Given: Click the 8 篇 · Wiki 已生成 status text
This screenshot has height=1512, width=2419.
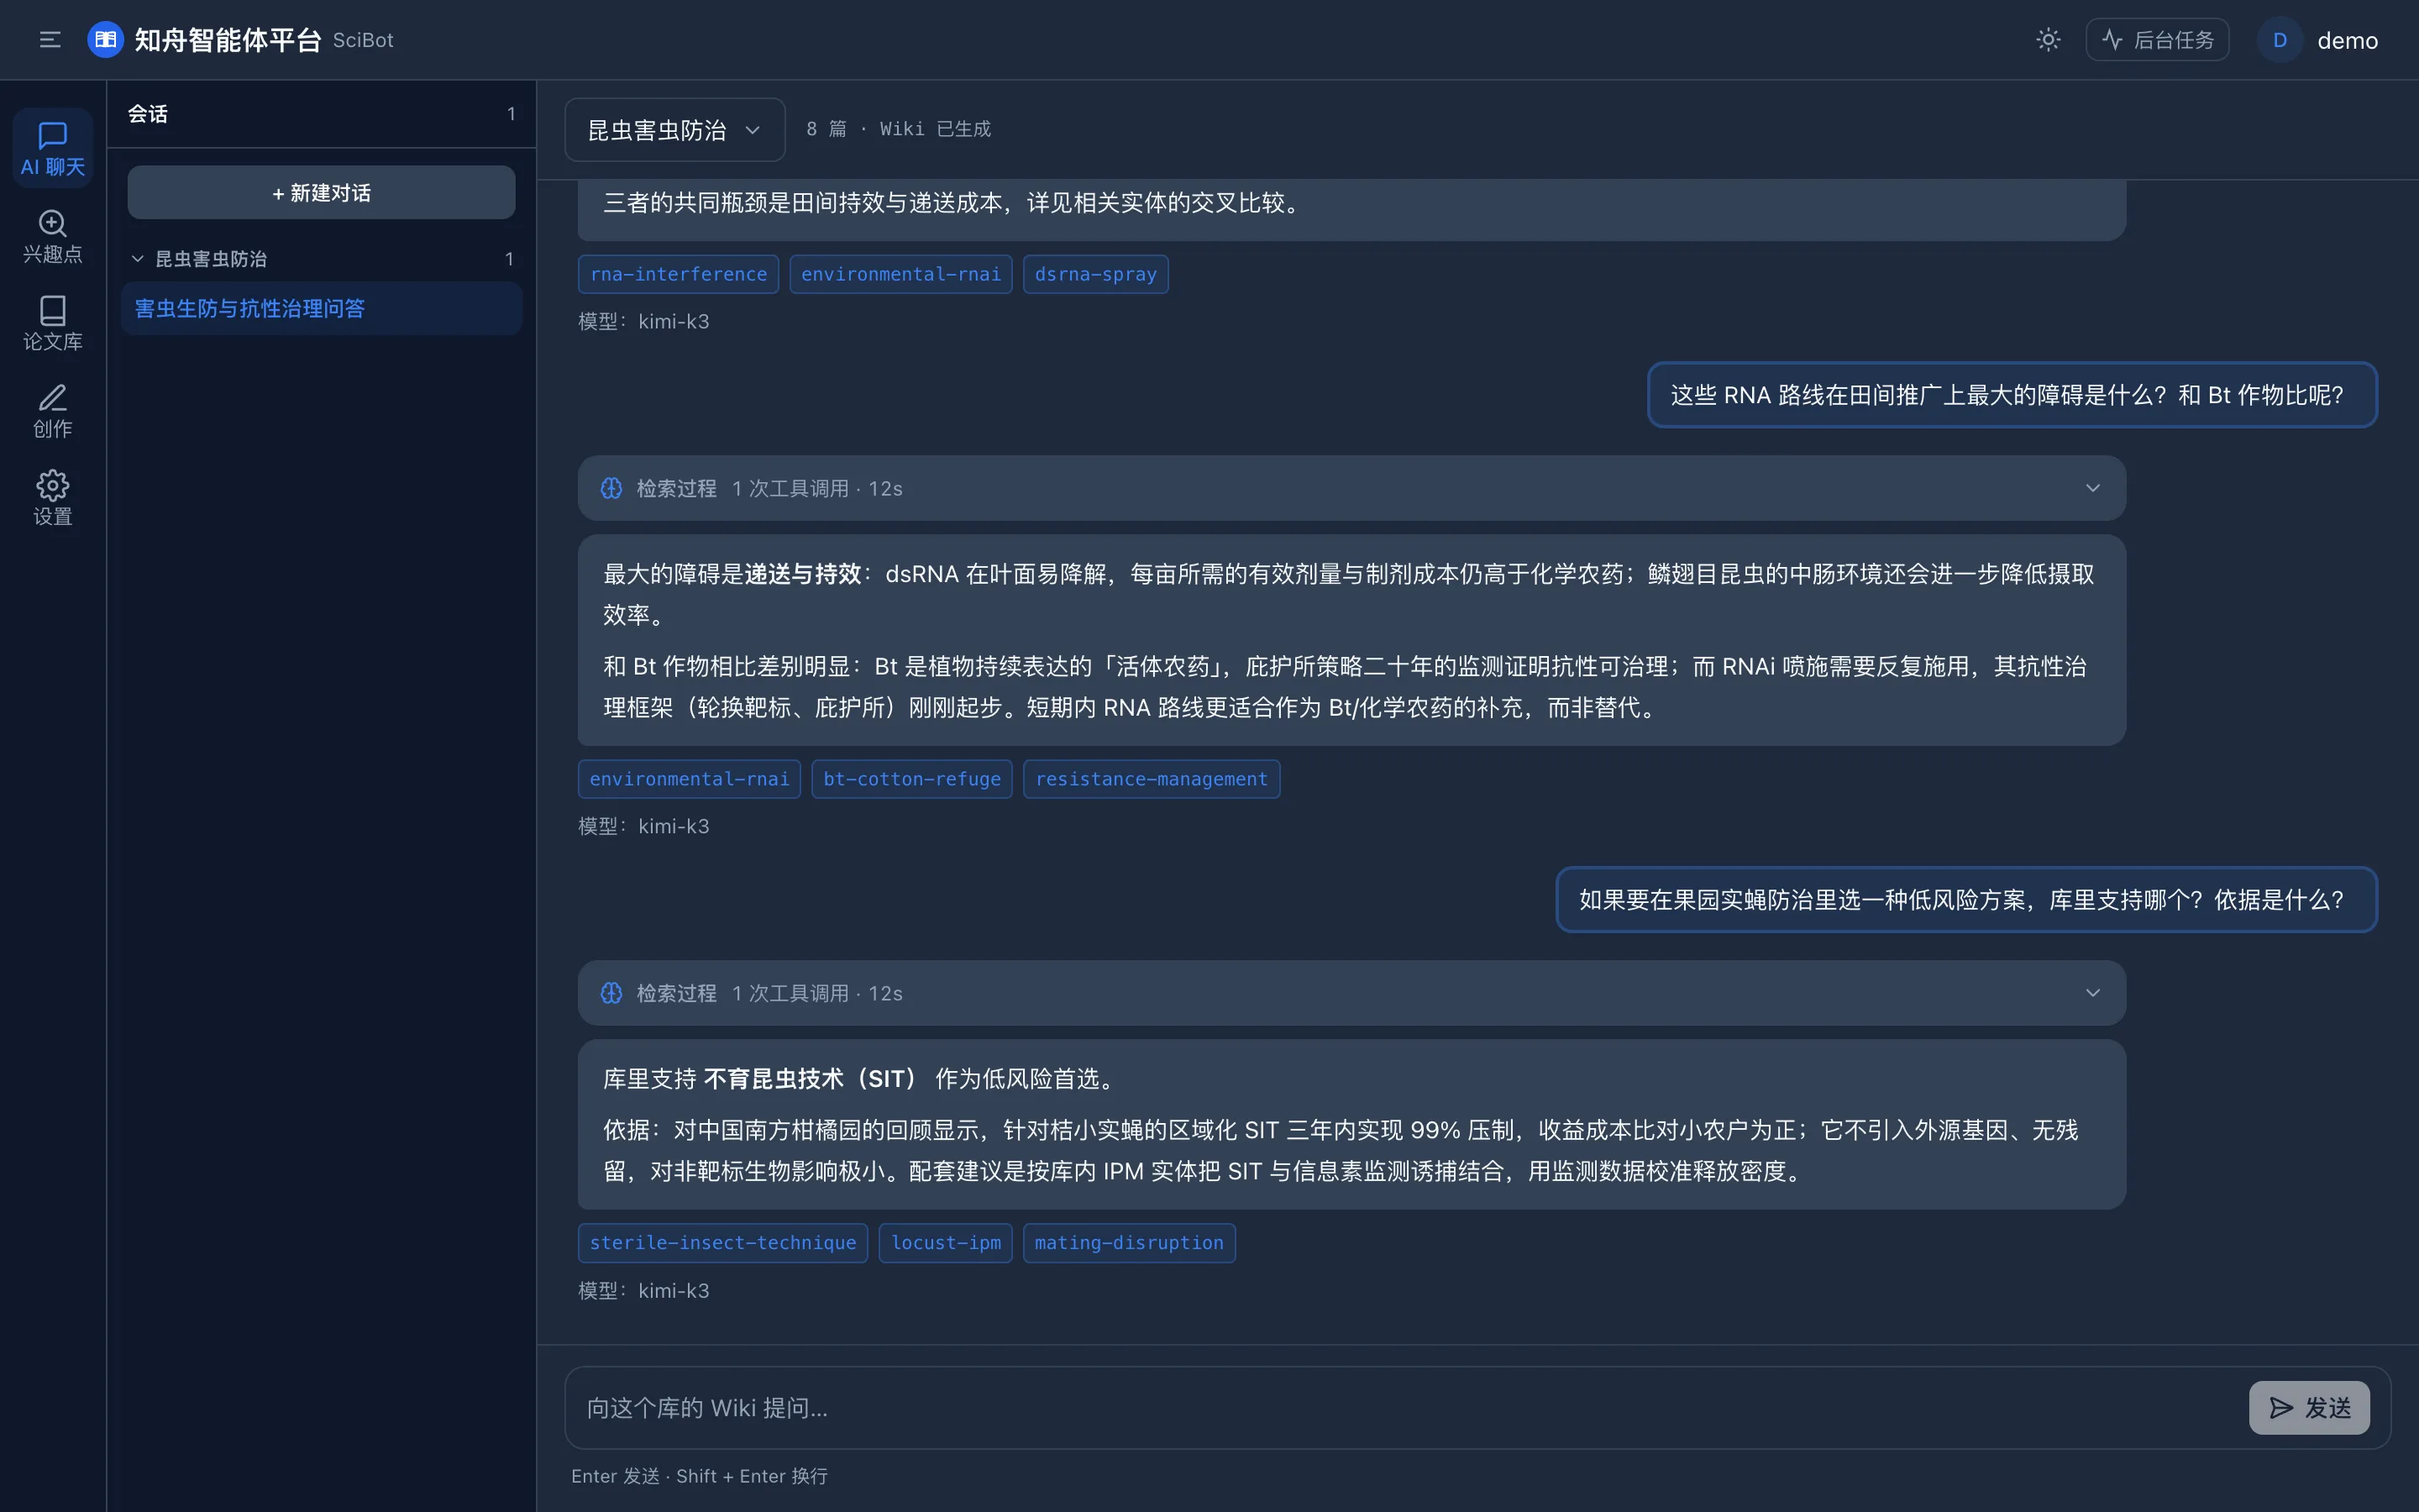Looking at the screenshot, I should coord(899,129).
